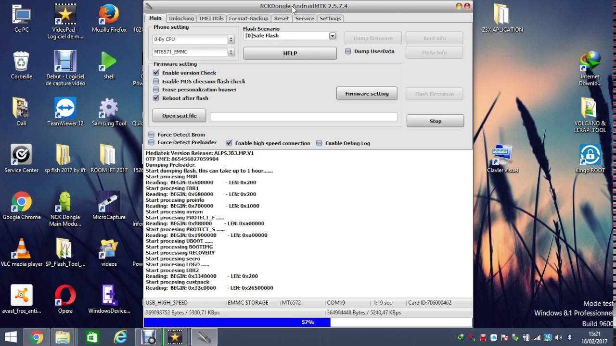Launch MicroCapture desktop shortcut
The width and height of the screenshot is (616, 346).
[x=109, y=206]
